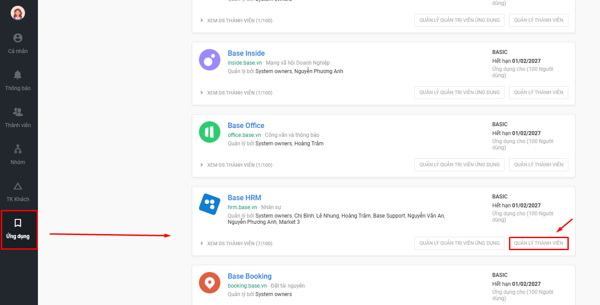Click QUẢN LÝ QUẢN TRỊ VIÊN ỨNG DỤNG in the topmost card
The image size is (600, 305).
[459, 20]
